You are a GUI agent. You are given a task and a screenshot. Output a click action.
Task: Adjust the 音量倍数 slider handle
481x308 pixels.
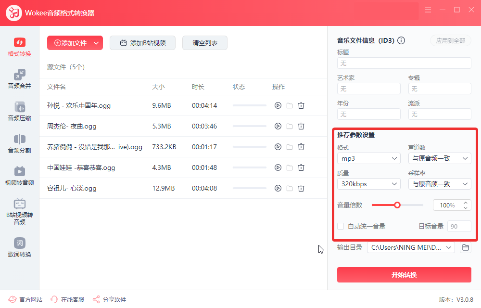coord(397,205)
